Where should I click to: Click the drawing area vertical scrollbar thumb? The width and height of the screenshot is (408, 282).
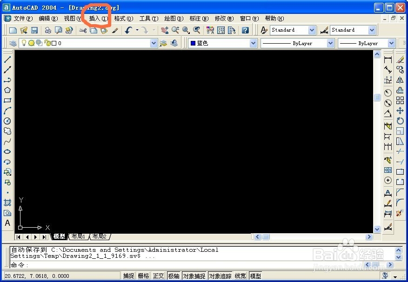(377, 98)
